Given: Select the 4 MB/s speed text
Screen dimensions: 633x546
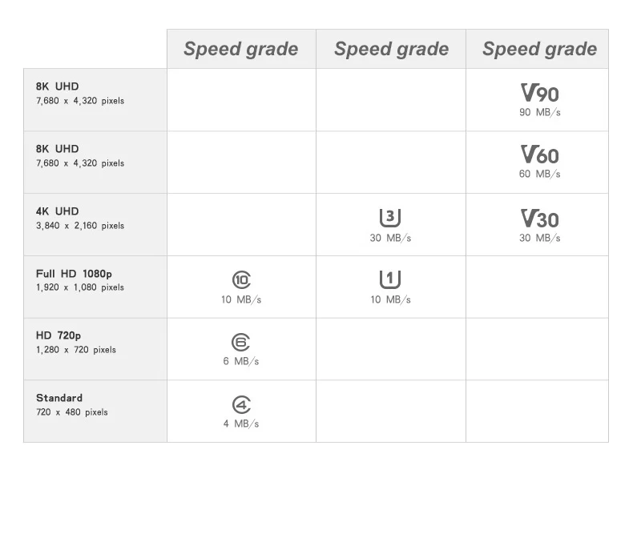Looking at the screenshot, I should tap(241, 424).
